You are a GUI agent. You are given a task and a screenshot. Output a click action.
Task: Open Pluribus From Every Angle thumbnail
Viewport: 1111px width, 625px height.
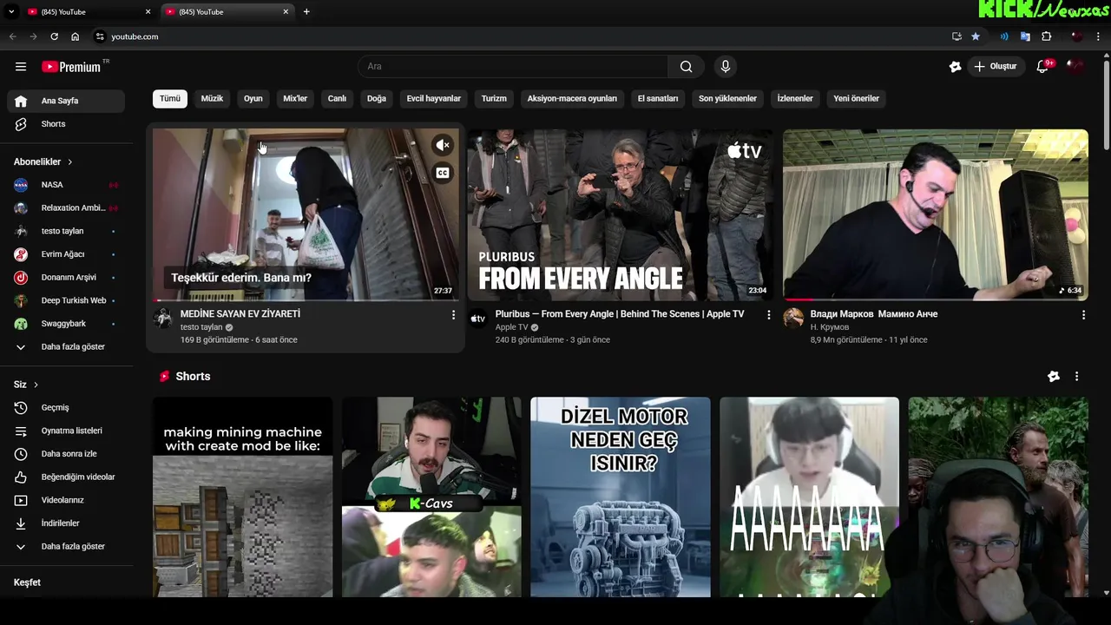[x=620, y=214]
